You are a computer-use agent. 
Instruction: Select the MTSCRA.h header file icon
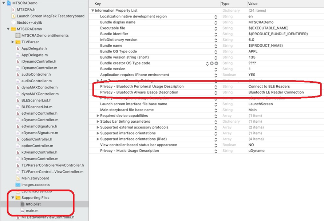(13, 9)
